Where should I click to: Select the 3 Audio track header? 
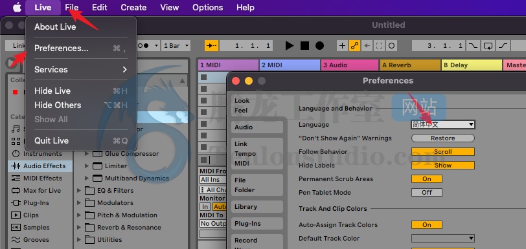pos(350,65)
